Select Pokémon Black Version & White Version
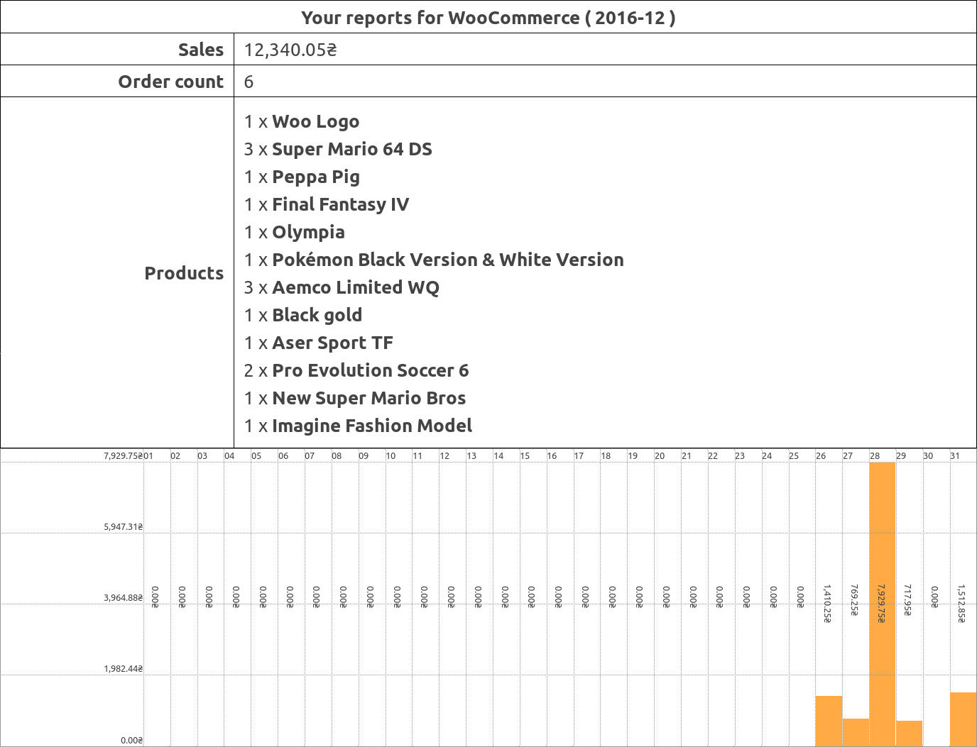977x747 pixels. 434,260
